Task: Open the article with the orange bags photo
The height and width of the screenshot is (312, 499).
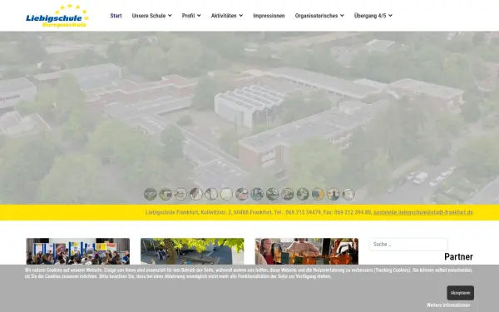Action: pos(306,251)
